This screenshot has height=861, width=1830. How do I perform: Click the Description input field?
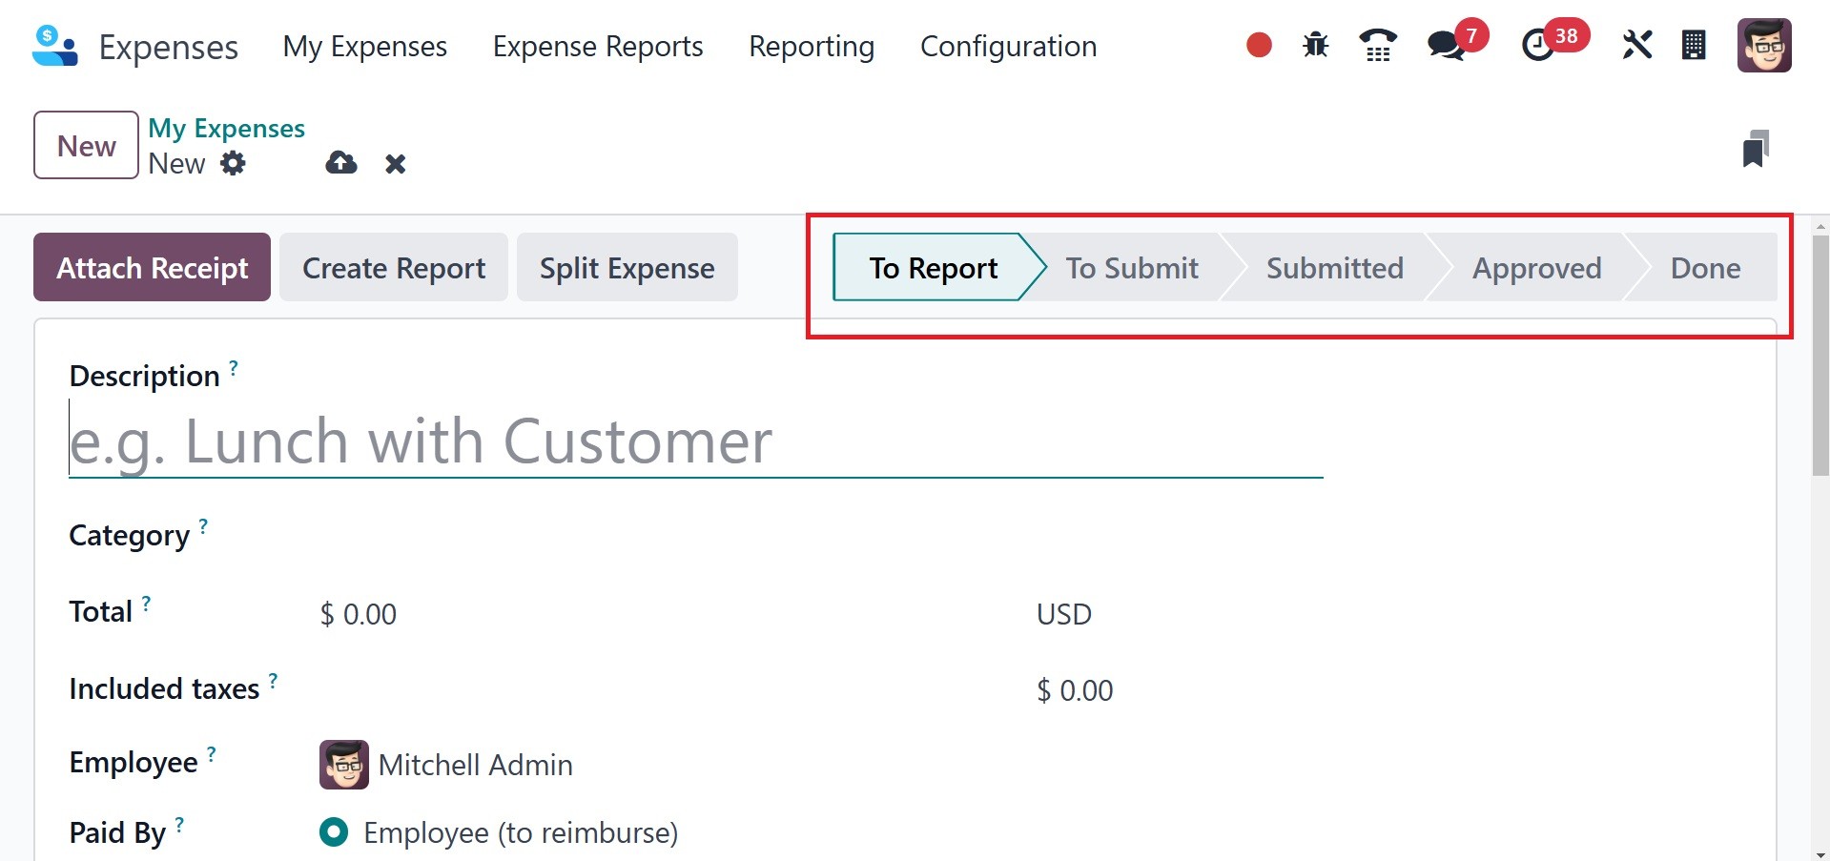pos(695,441)
